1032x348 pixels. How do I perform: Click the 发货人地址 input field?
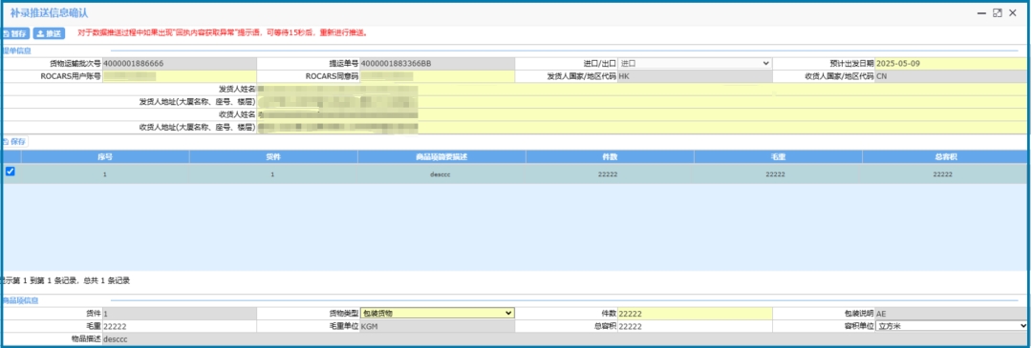pyautogui.click(x=642, y=102)
